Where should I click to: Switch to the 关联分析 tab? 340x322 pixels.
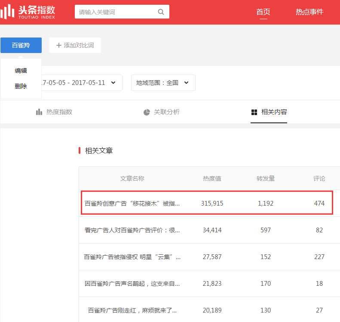click(x=162, y=112)
